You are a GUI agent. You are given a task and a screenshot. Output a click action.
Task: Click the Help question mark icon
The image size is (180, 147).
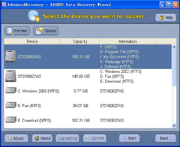pos(161,18)
